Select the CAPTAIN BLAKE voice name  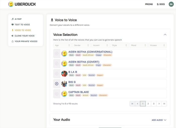(78, 92)
